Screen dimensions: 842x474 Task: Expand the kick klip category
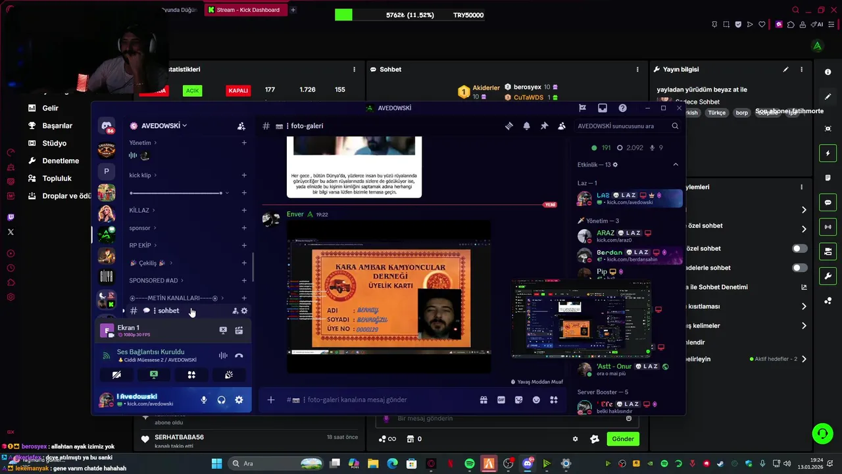click(143, 175)
